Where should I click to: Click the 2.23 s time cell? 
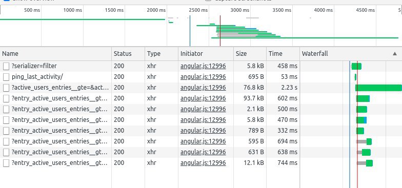tap(289, 88)
